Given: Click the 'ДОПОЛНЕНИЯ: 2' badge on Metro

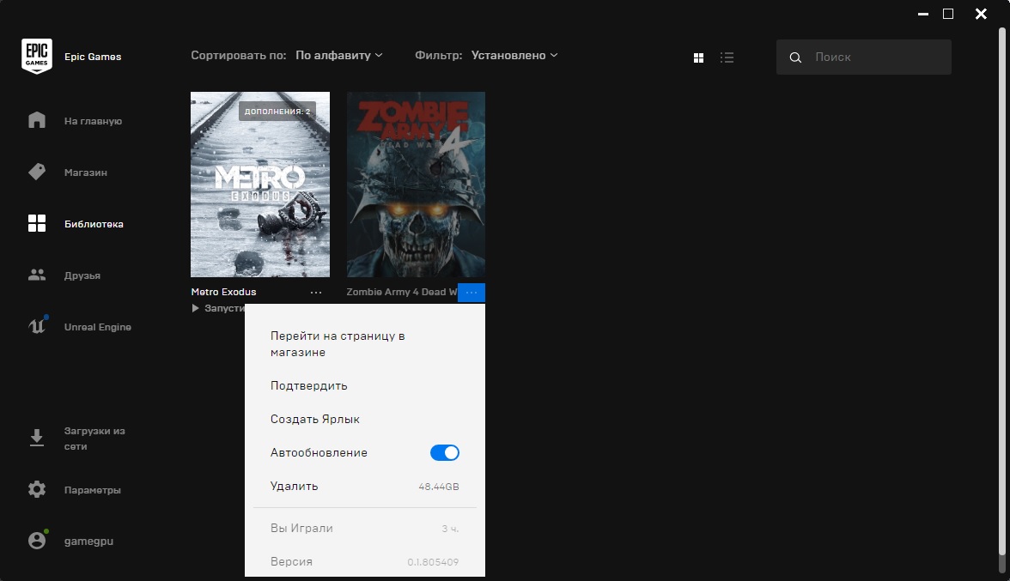Looking at the screenshot, I should pos(277,112).
